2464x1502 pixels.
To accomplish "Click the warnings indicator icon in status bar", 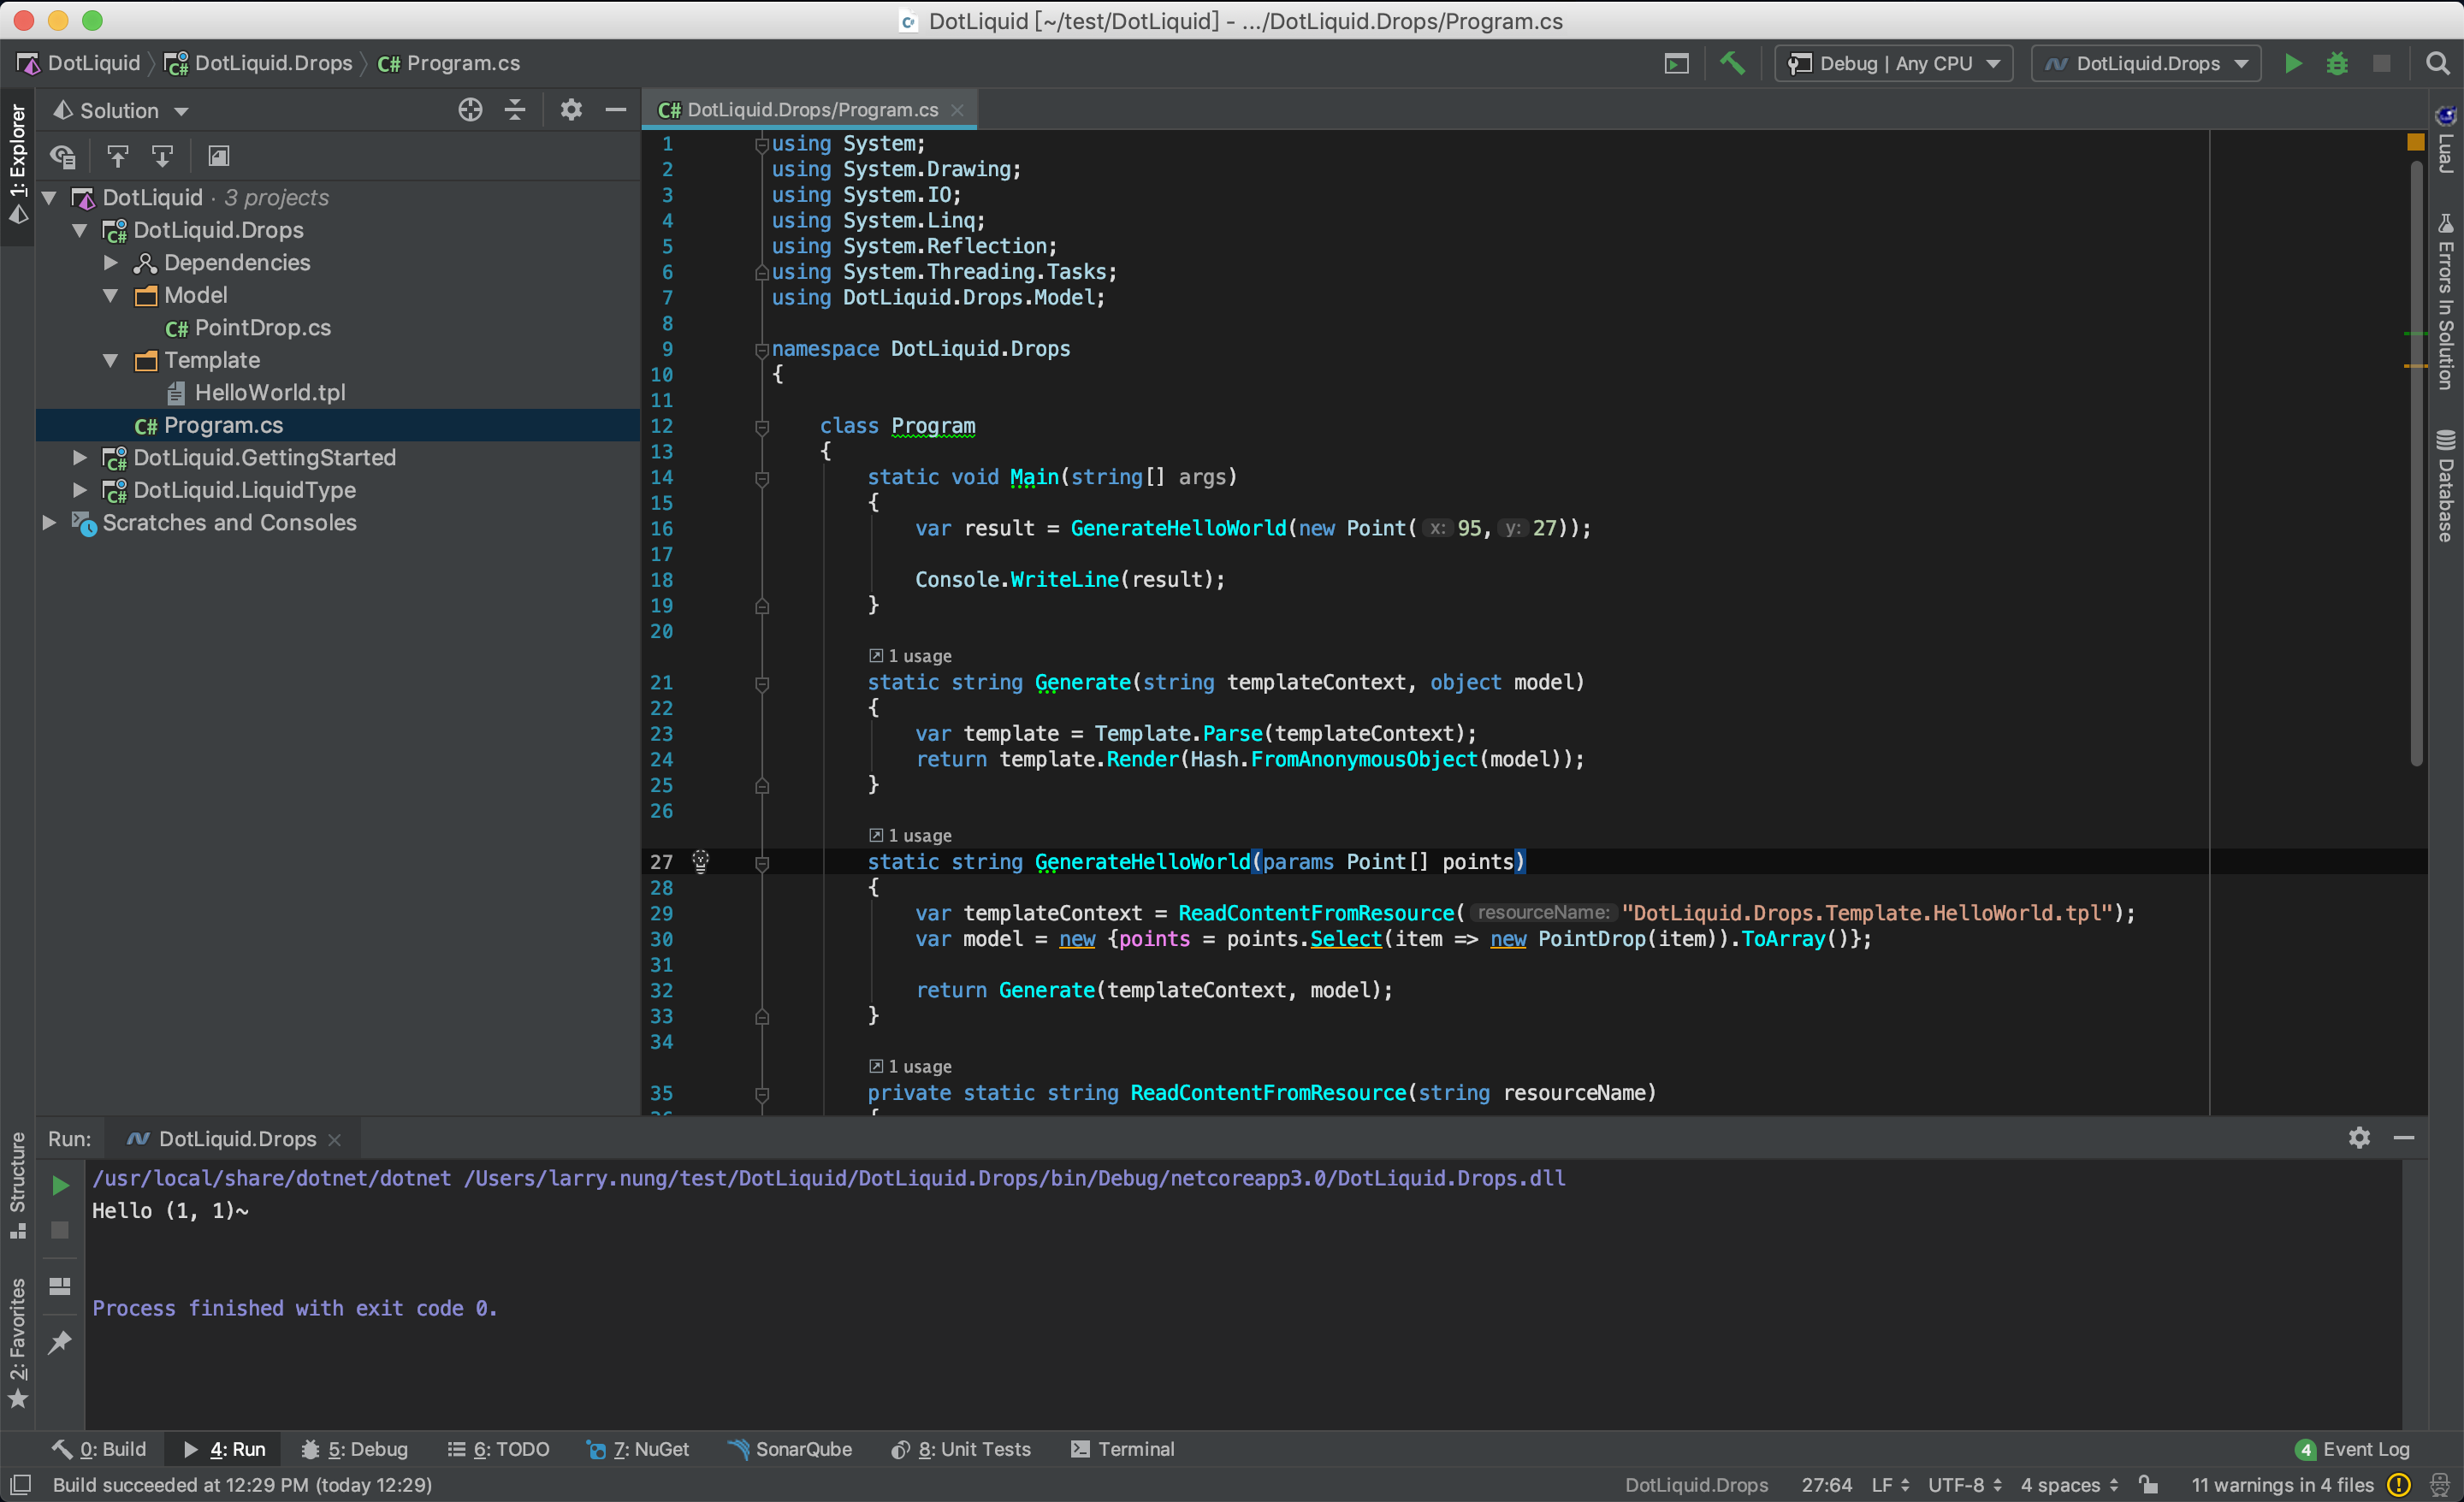I will [x=2399, y=1485].
